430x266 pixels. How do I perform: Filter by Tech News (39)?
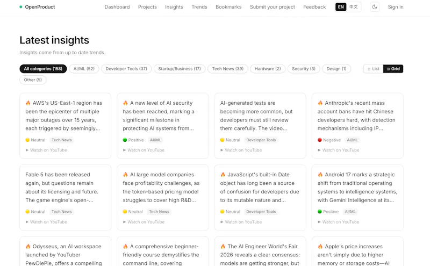[227, 69]
